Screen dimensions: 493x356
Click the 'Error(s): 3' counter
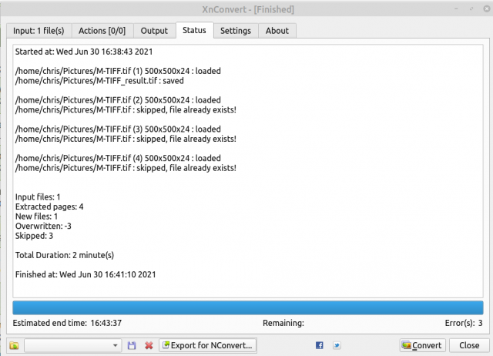464,323
